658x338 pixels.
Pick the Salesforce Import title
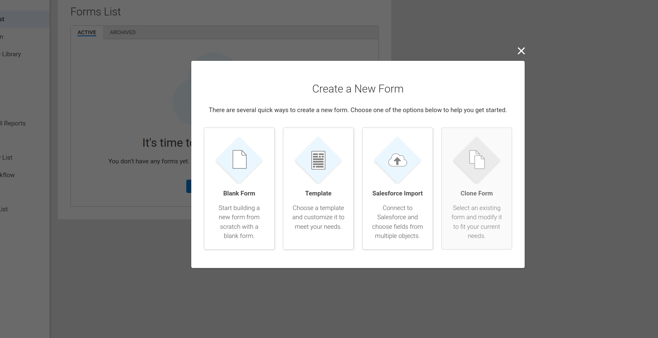(398, 193)
